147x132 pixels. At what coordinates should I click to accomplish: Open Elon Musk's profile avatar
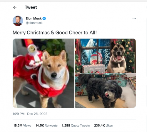[18, 21]
